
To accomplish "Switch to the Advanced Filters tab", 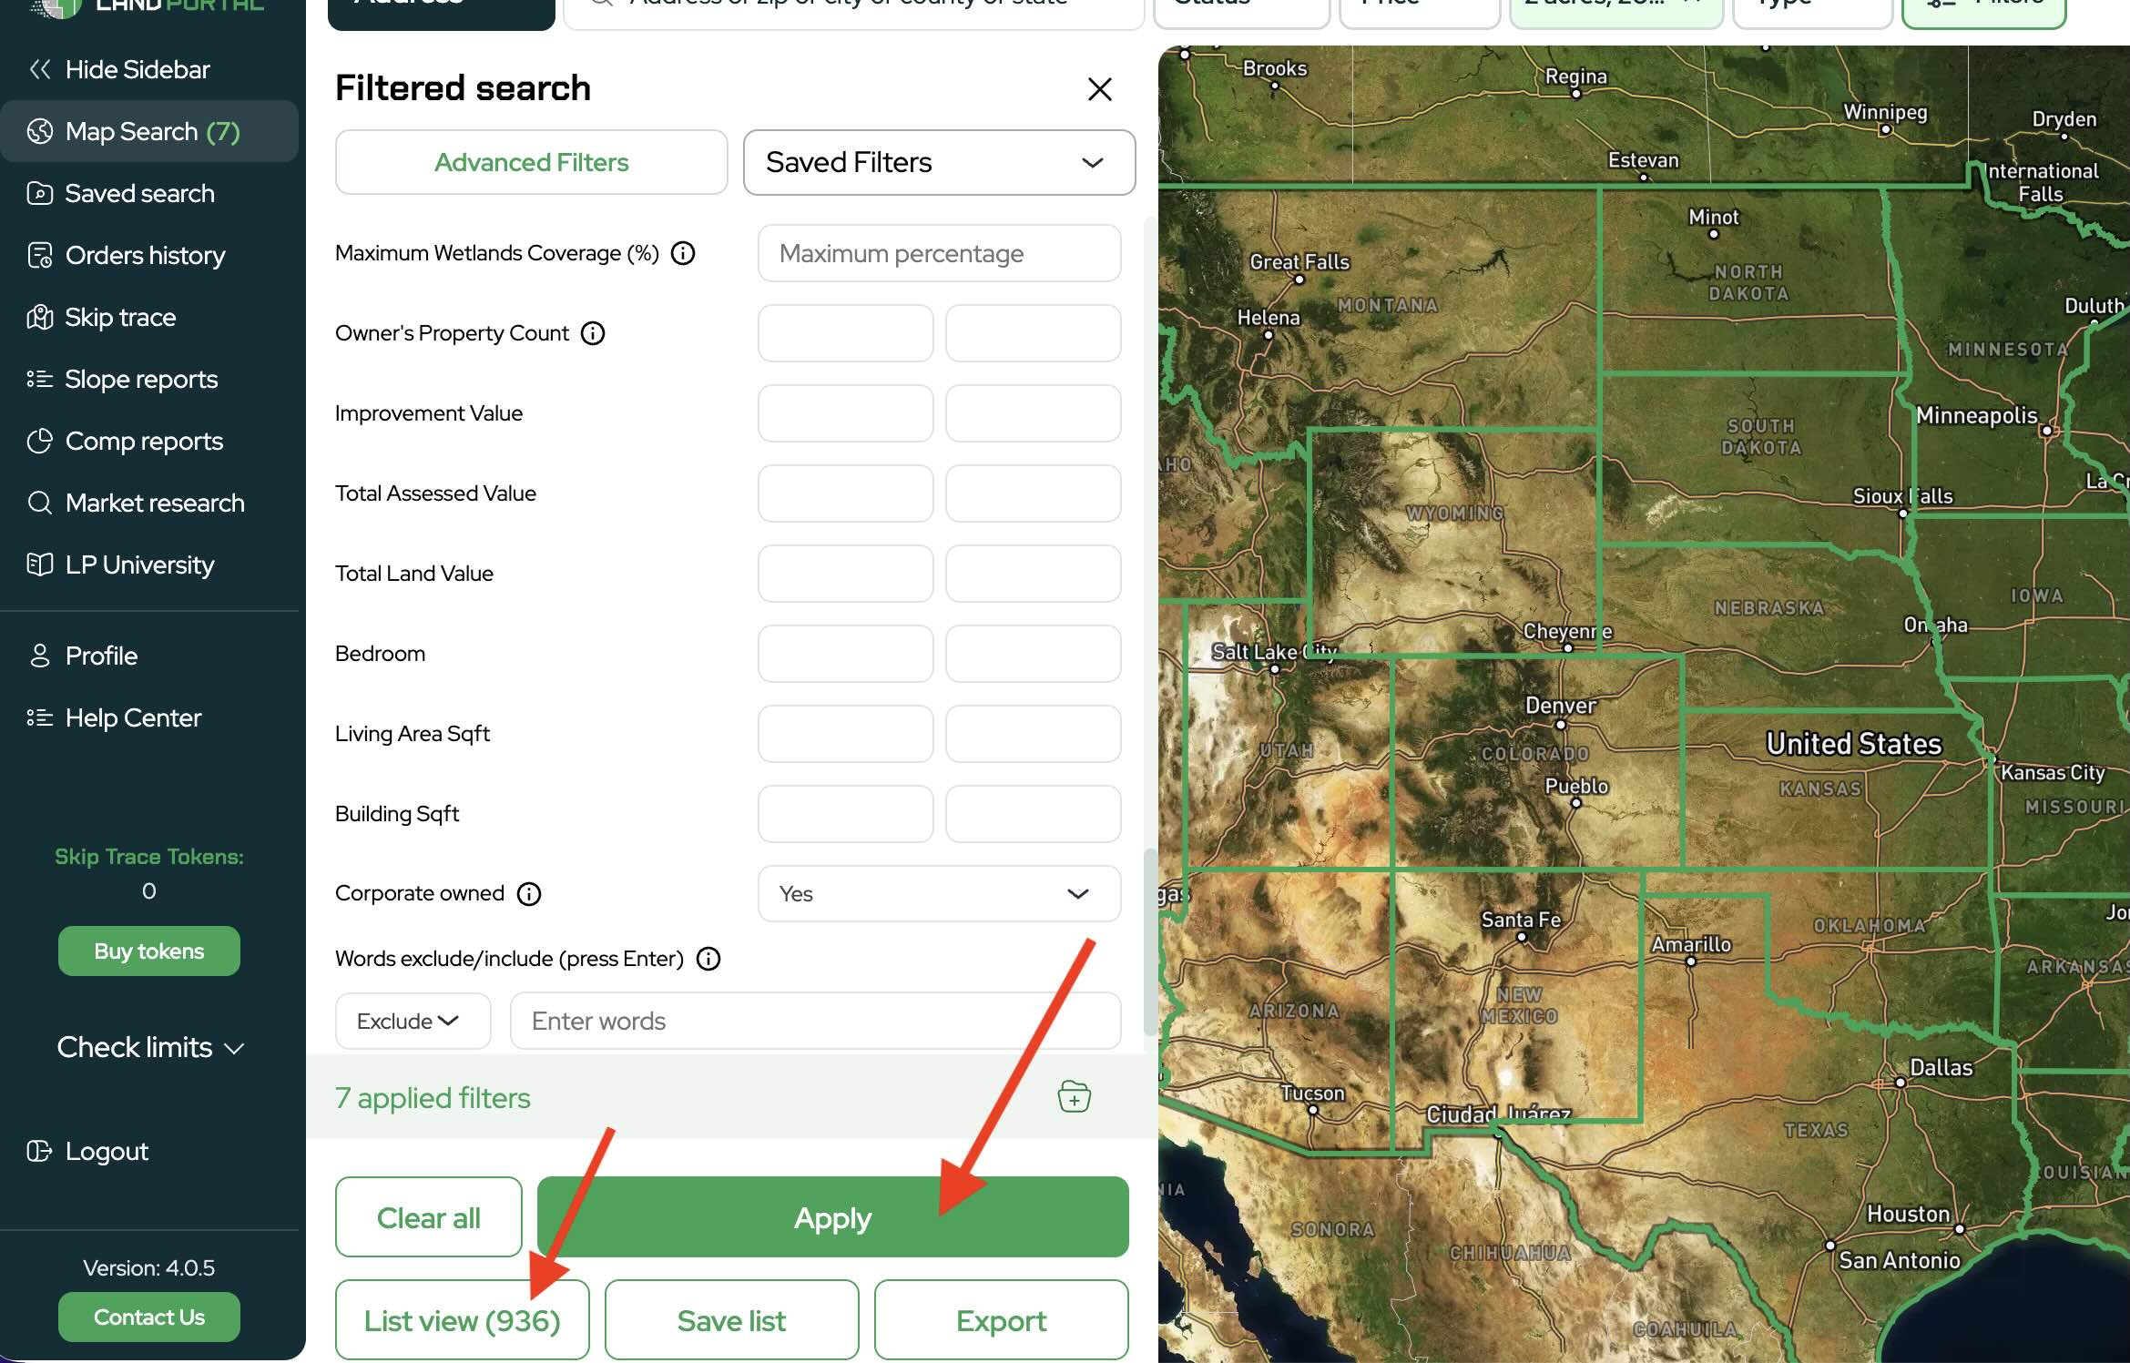I will 531,162.
